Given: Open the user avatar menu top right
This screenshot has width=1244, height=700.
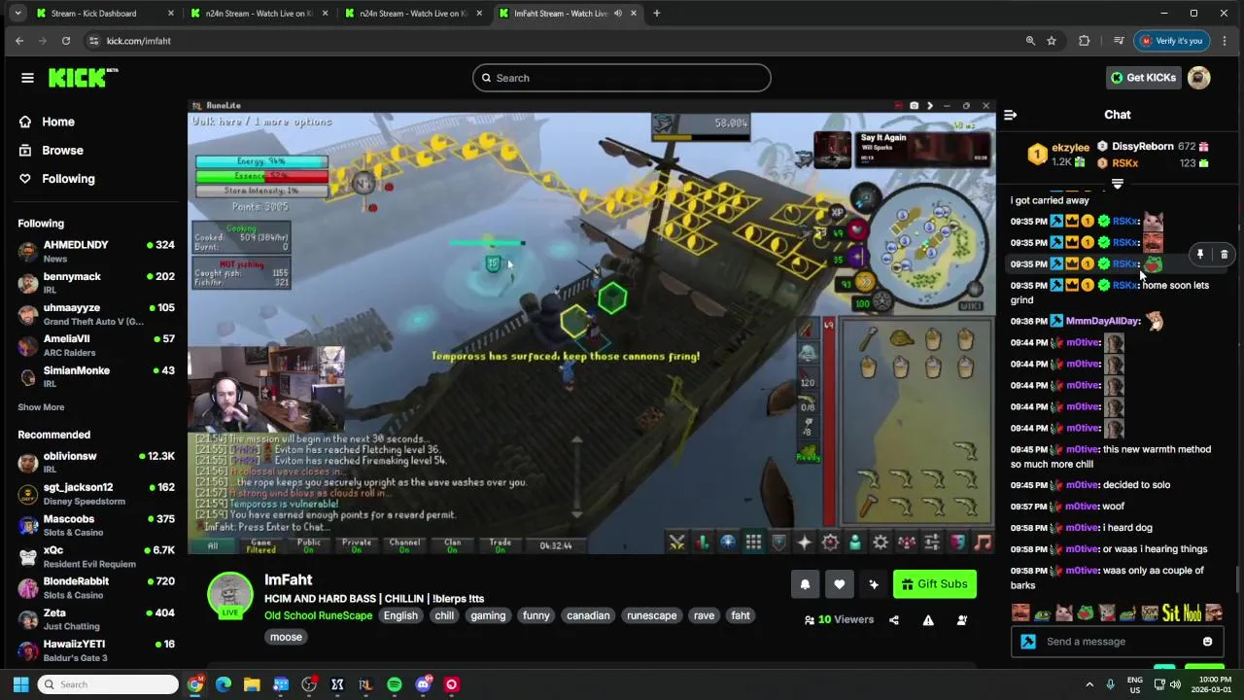Looking at the screenshot, I should point(1199,78).
